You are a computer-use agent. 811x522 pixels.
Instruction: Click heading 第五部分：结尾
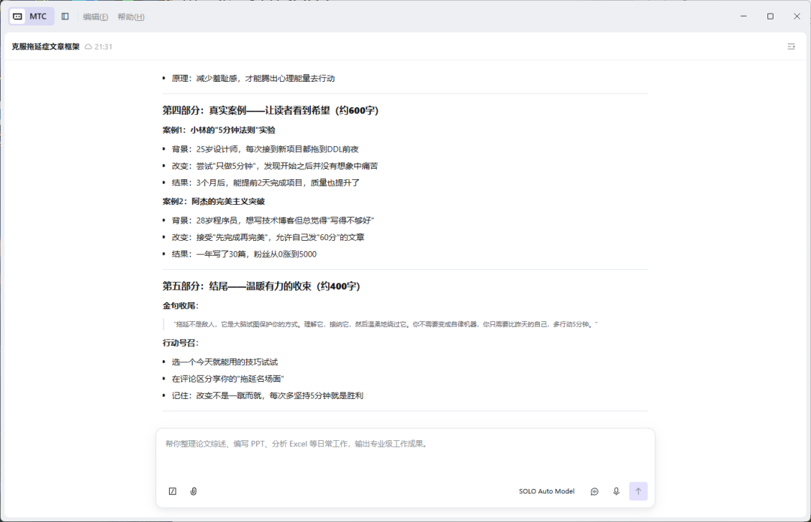click(x=261, y=286)
